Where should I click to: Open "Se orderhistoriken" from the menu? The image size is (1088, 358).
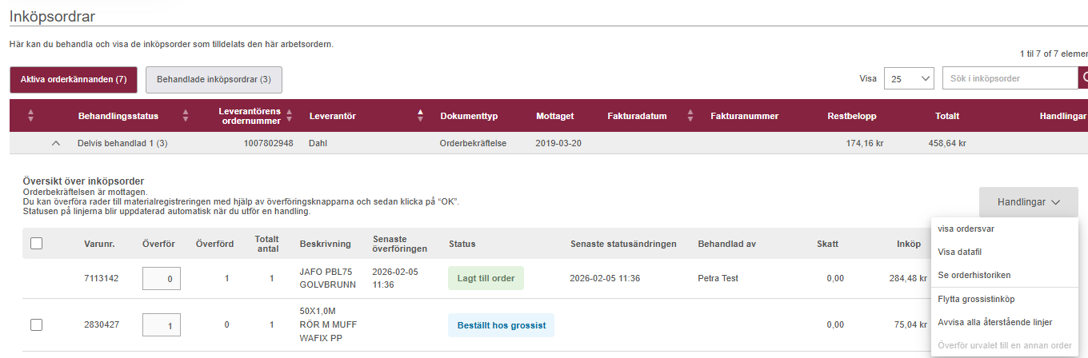(x=974, y=275)
